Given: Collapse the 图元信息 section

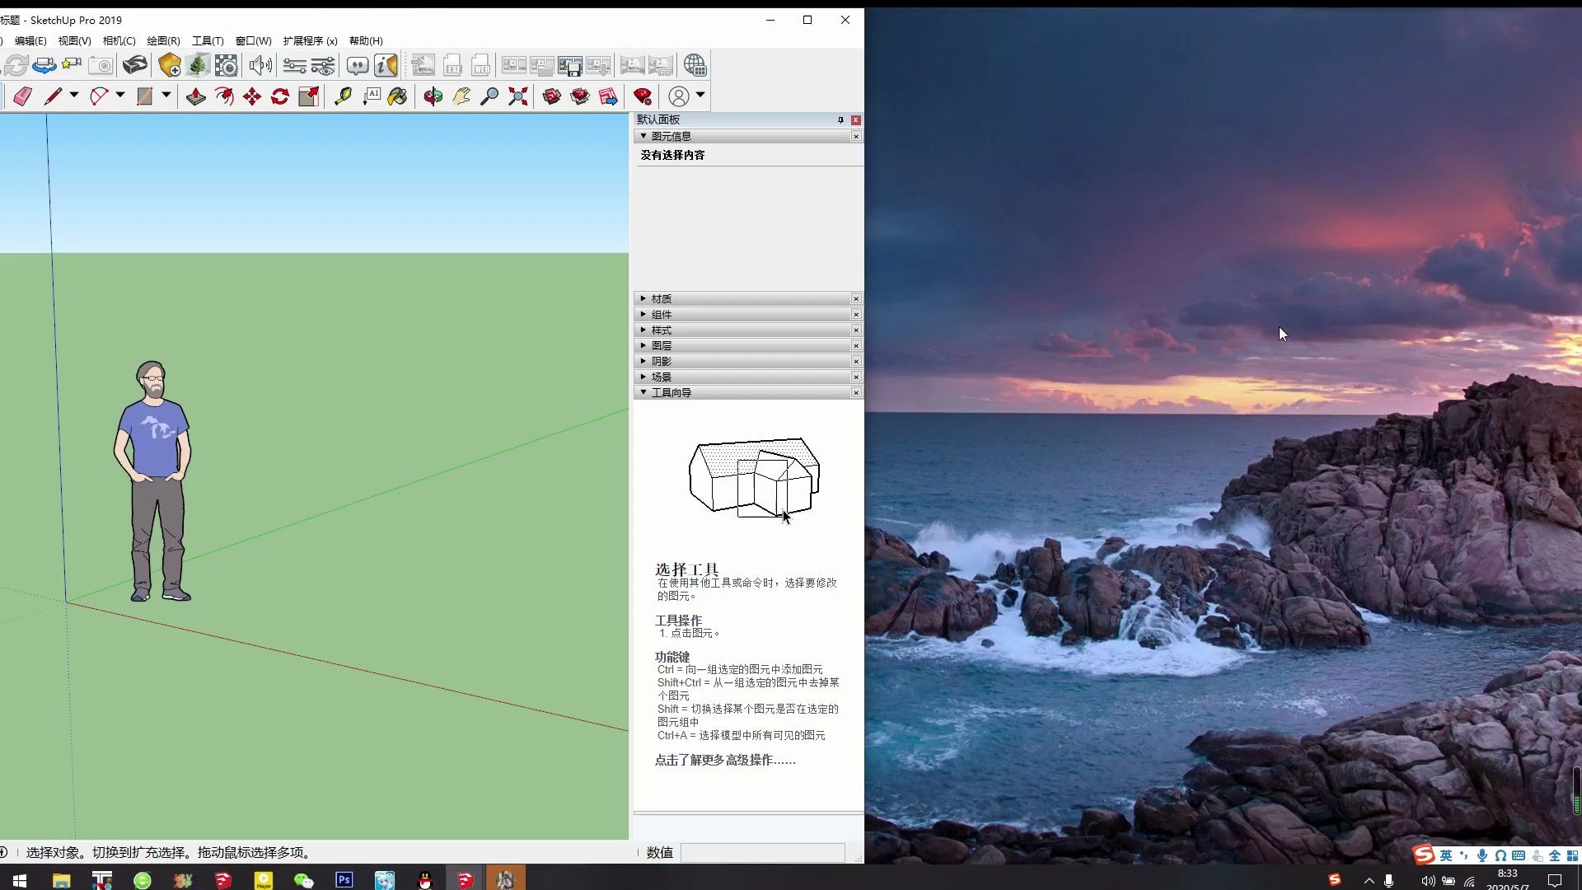Looking at the screenshot, I should click(x=644, y=136).
